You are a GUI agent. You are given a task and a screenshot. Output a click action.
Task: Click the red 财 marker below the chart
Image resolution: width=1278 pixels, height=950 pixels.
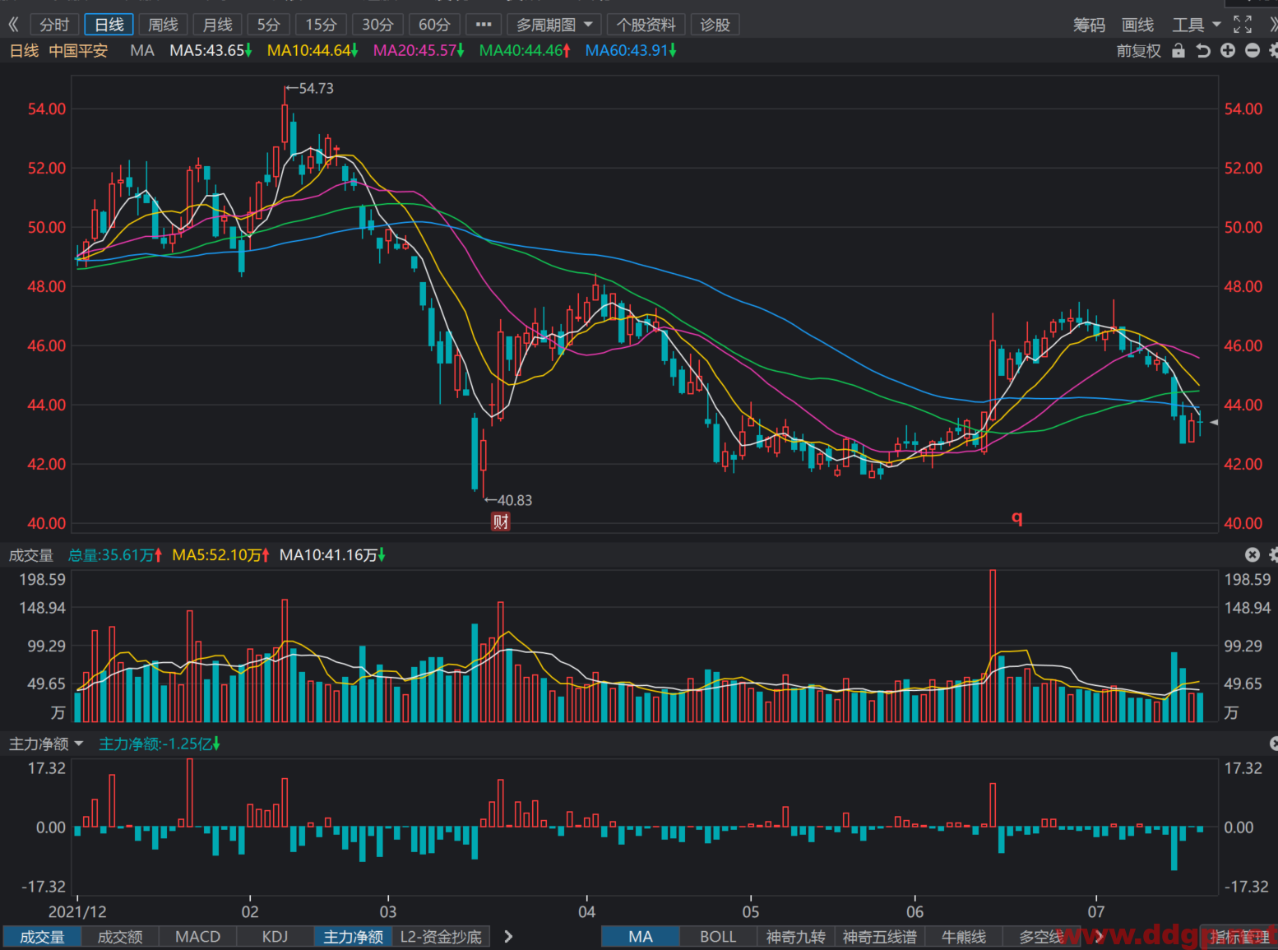pos(501,521)
